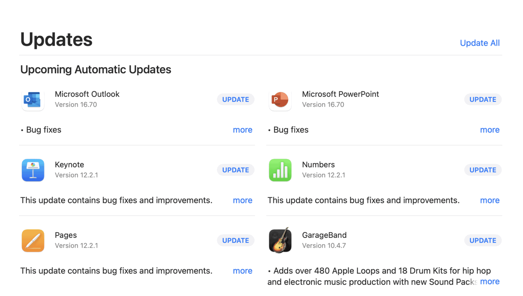Click the Microsoft Outlook app icon

click(x=33, y=100)
